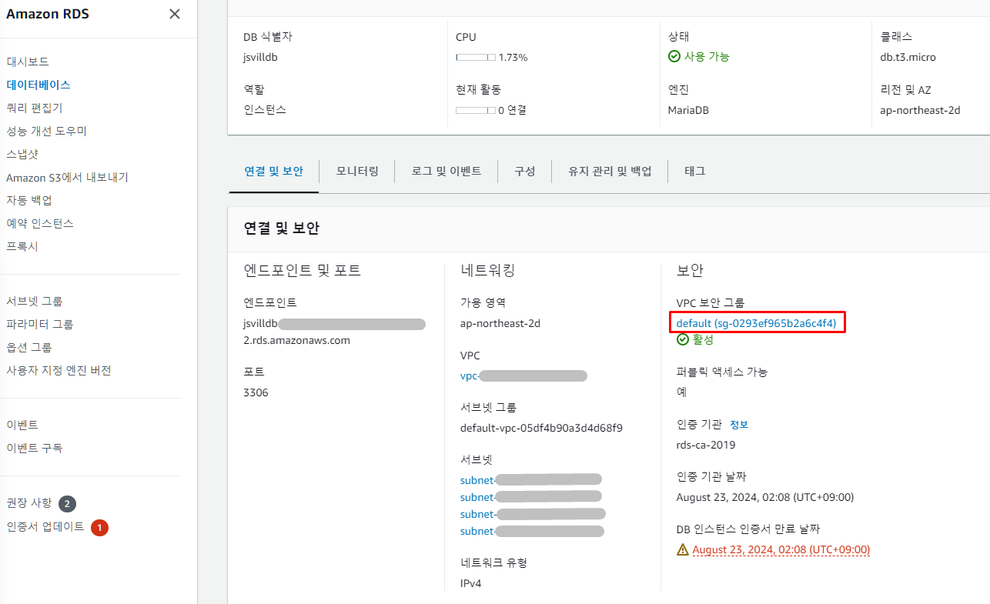Select the 0 연결 activity text
Screen dimensions: 990x604
[513, 110]
